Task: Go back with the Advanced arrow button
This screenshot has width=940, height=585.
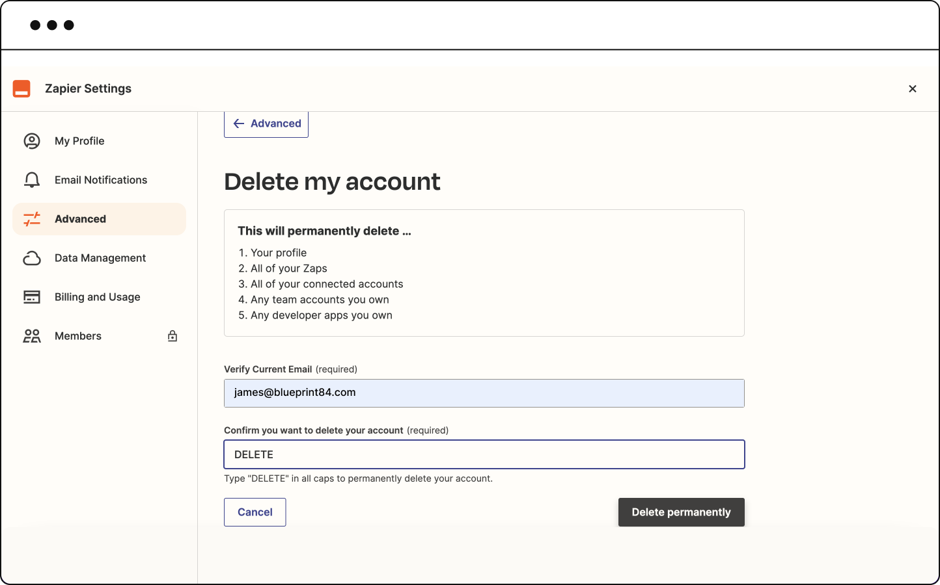Action: click(x=266, y=123)
